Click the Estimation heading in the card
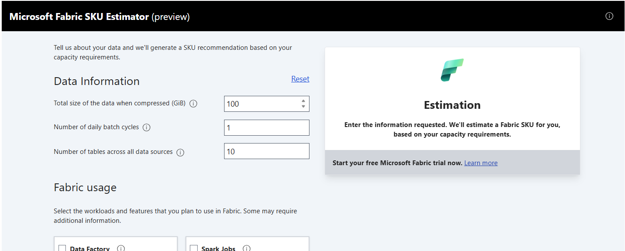This screenshot has width=625, height=251. click(x=452, y=105)
